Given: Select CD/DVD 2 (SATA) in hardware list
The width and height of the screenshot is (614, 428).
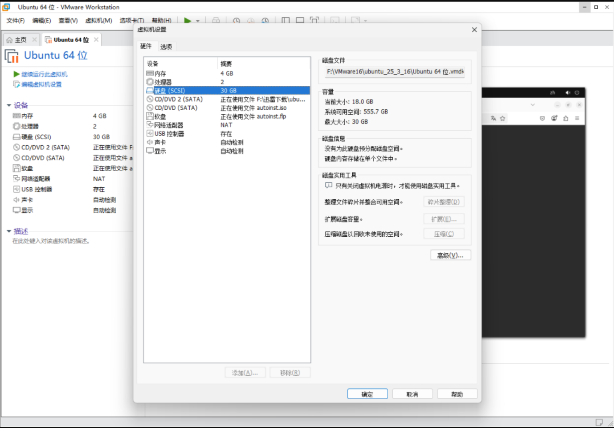Looking at the screenshot, I should pyautogui.click(x=179, y=99).
